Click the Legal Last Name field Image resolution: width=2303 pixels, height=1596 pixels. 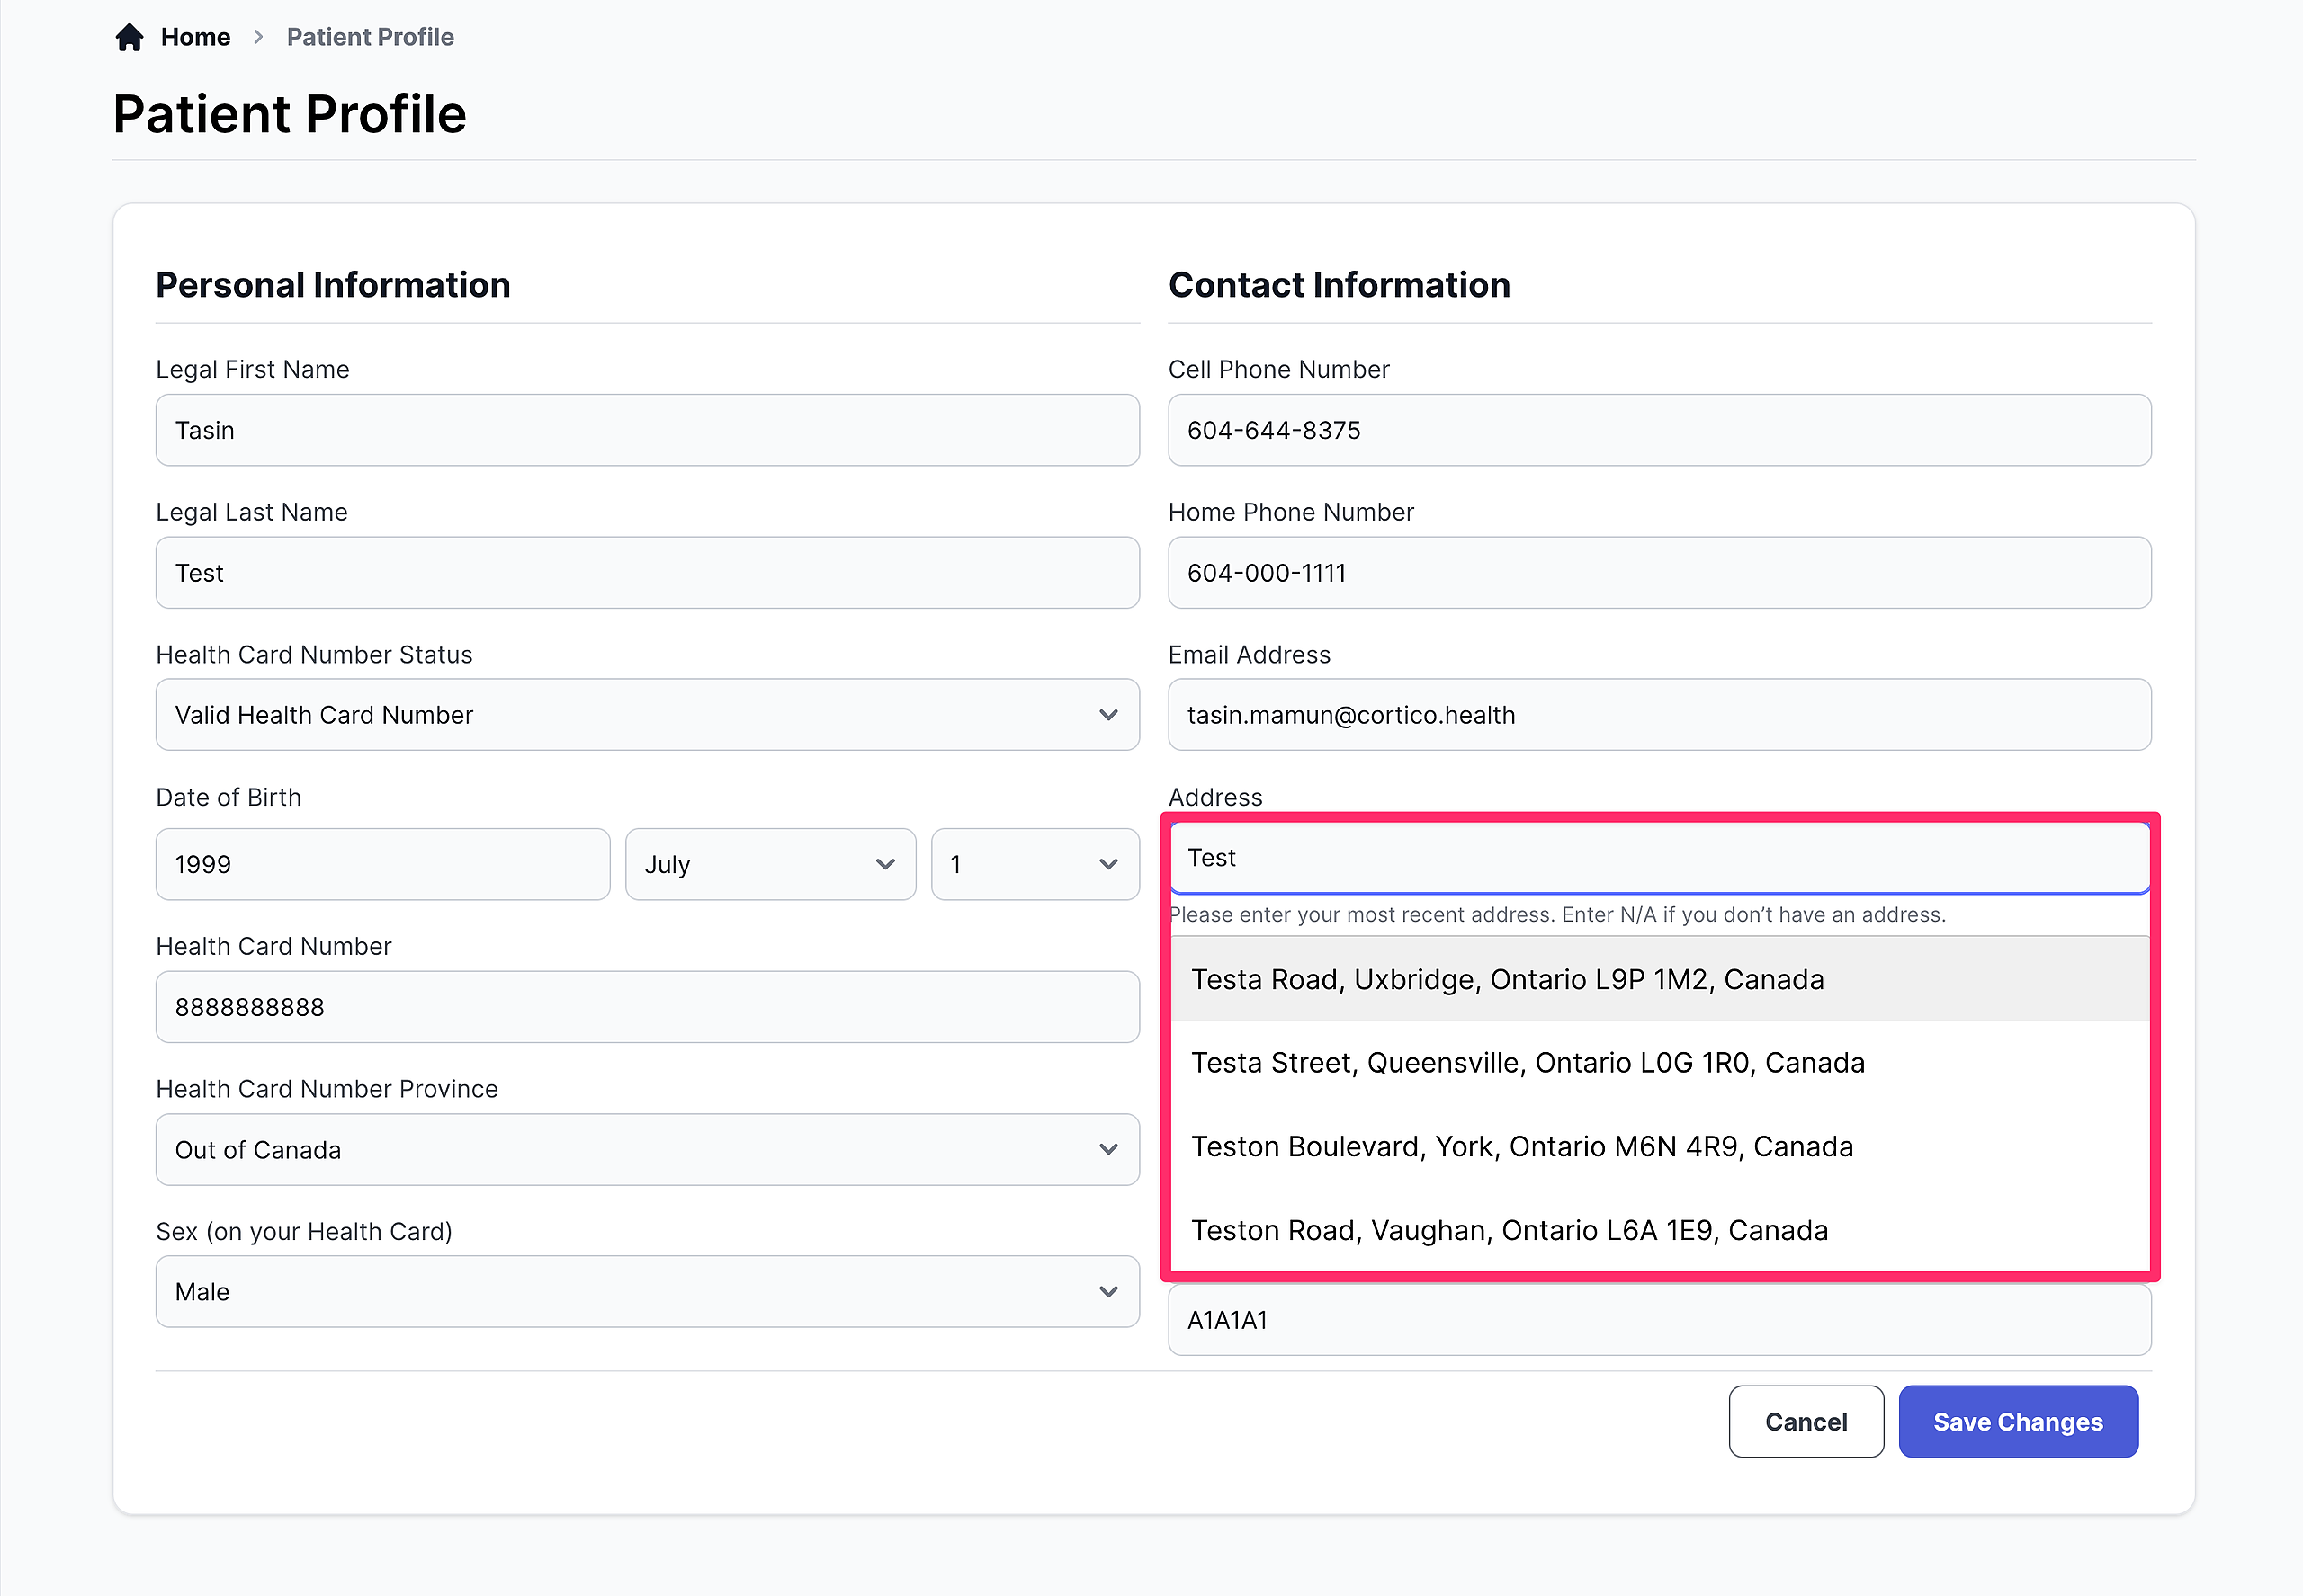tap(646, 573)
